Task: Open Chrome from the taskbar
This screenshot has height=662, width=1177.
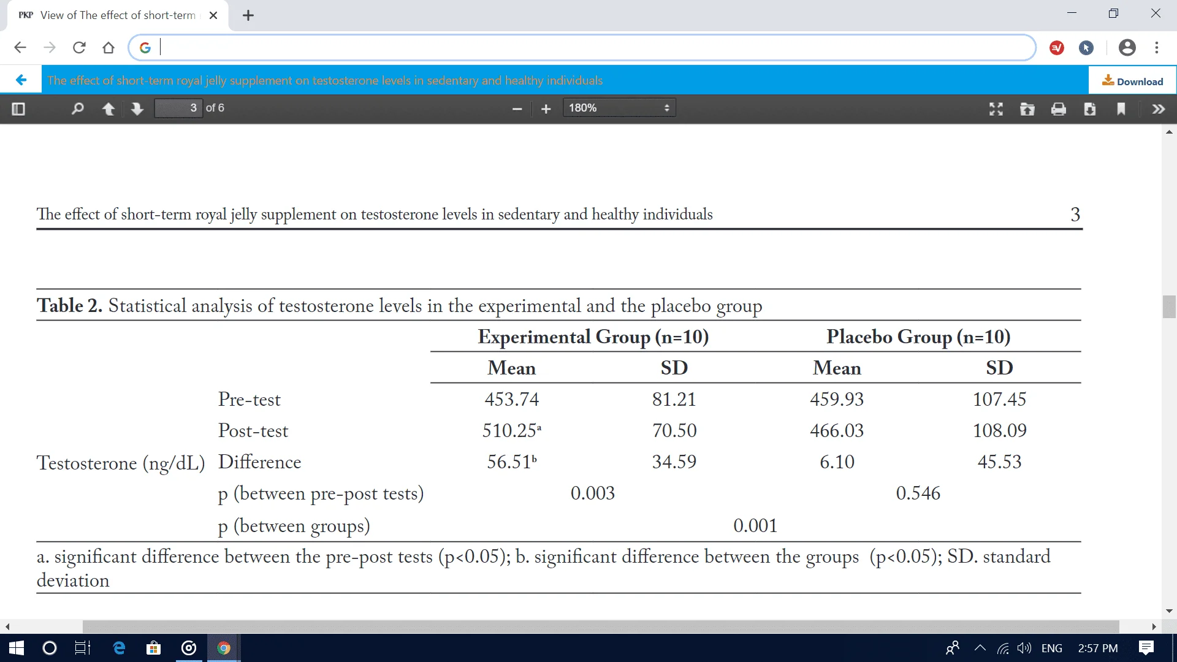Action: tap(224, 648)
